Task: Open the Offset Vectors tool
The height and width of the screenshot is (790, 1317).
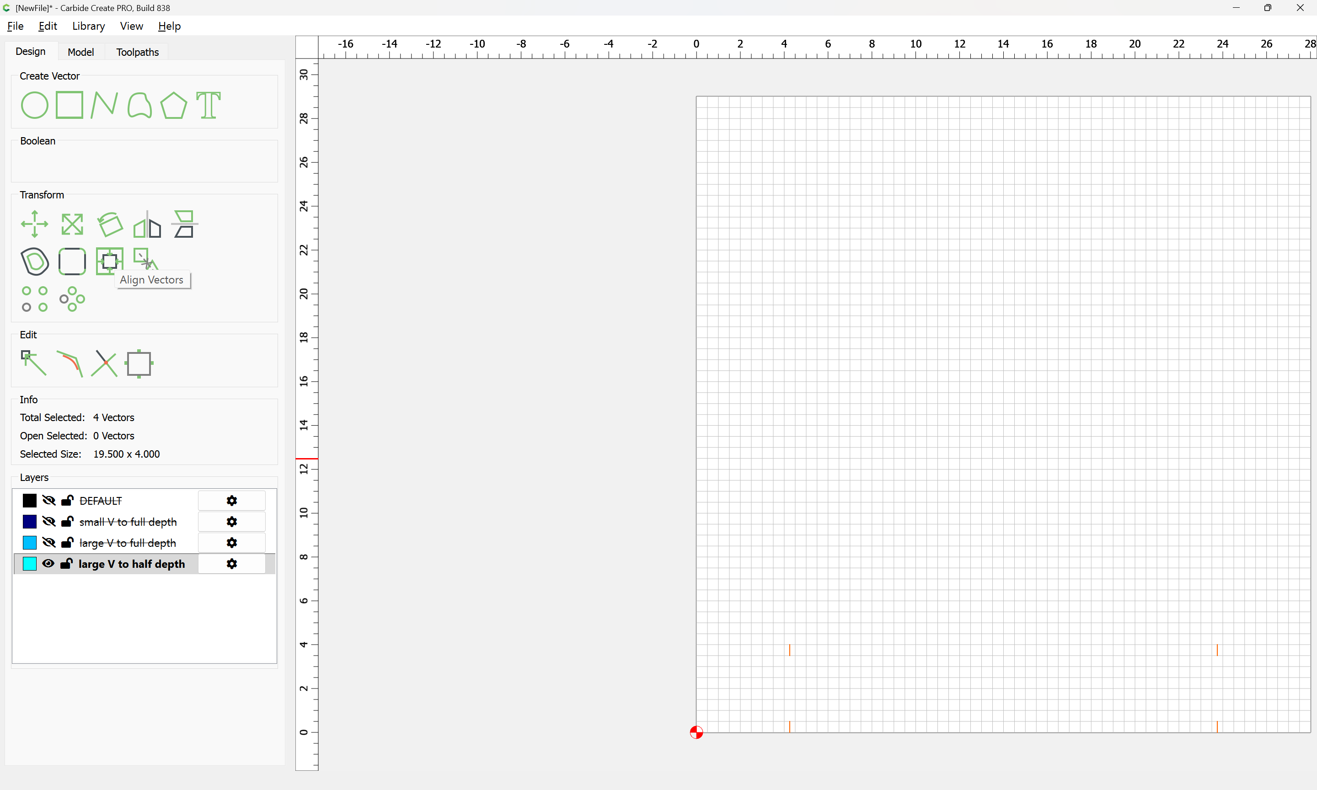Action: (x=35, y=262)
